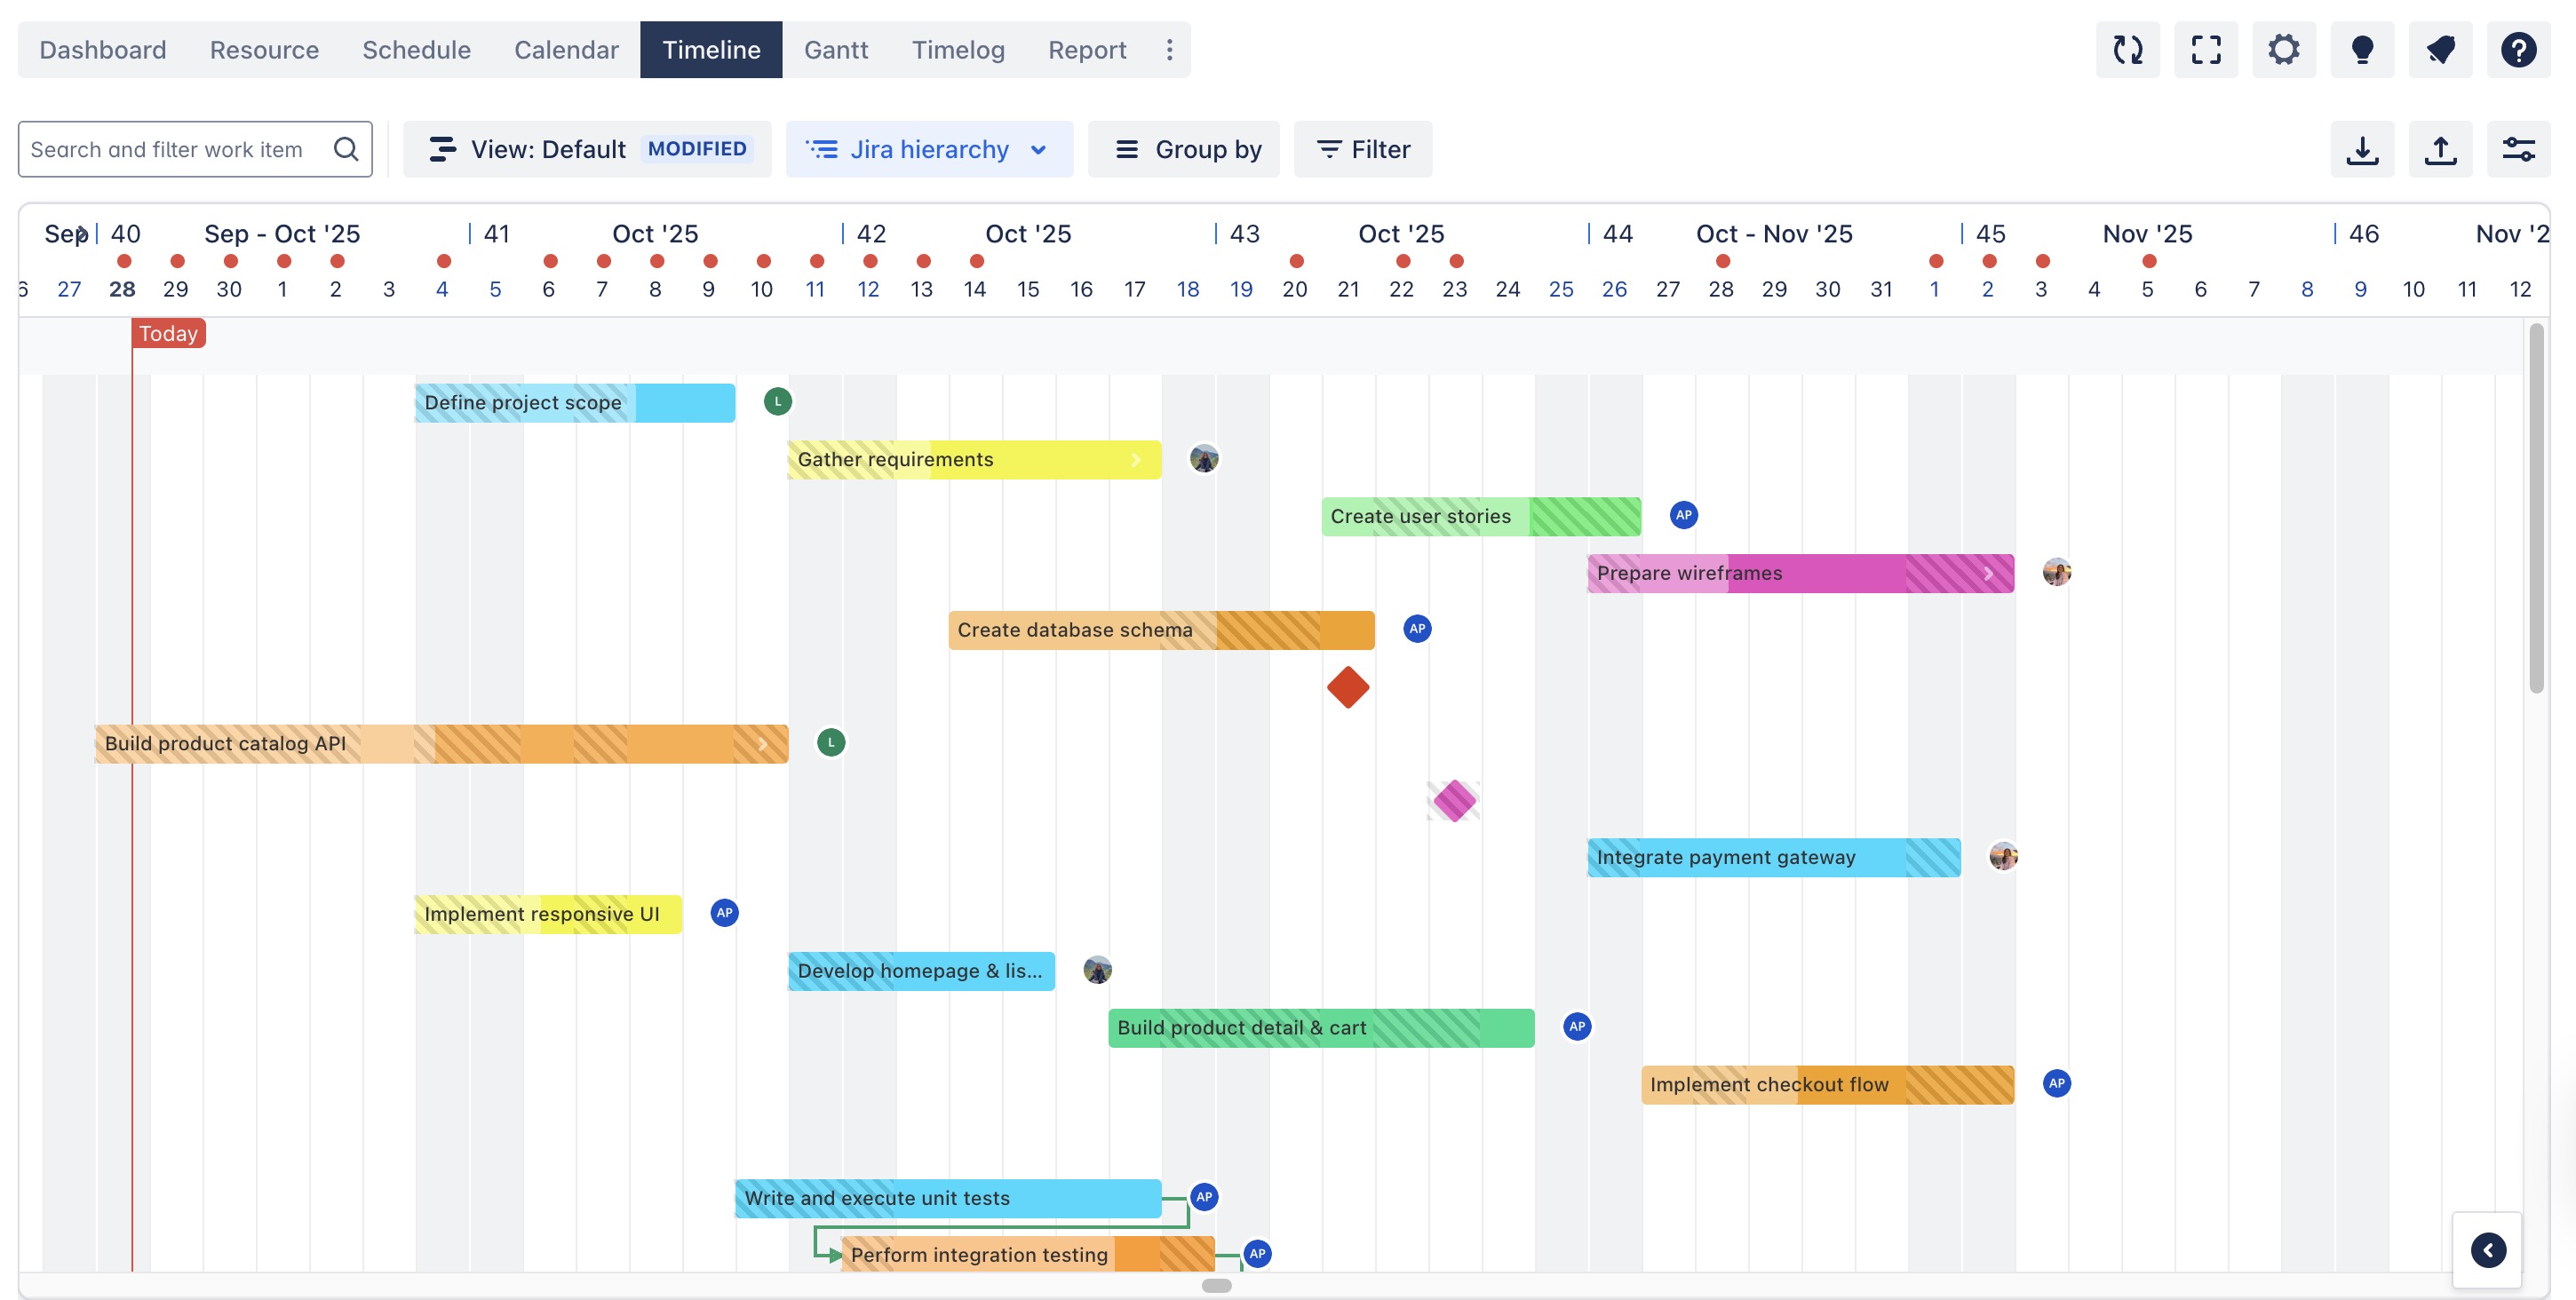2576x1300 pixels.
Task: Click the Filter button
Action: point(1362,150)
